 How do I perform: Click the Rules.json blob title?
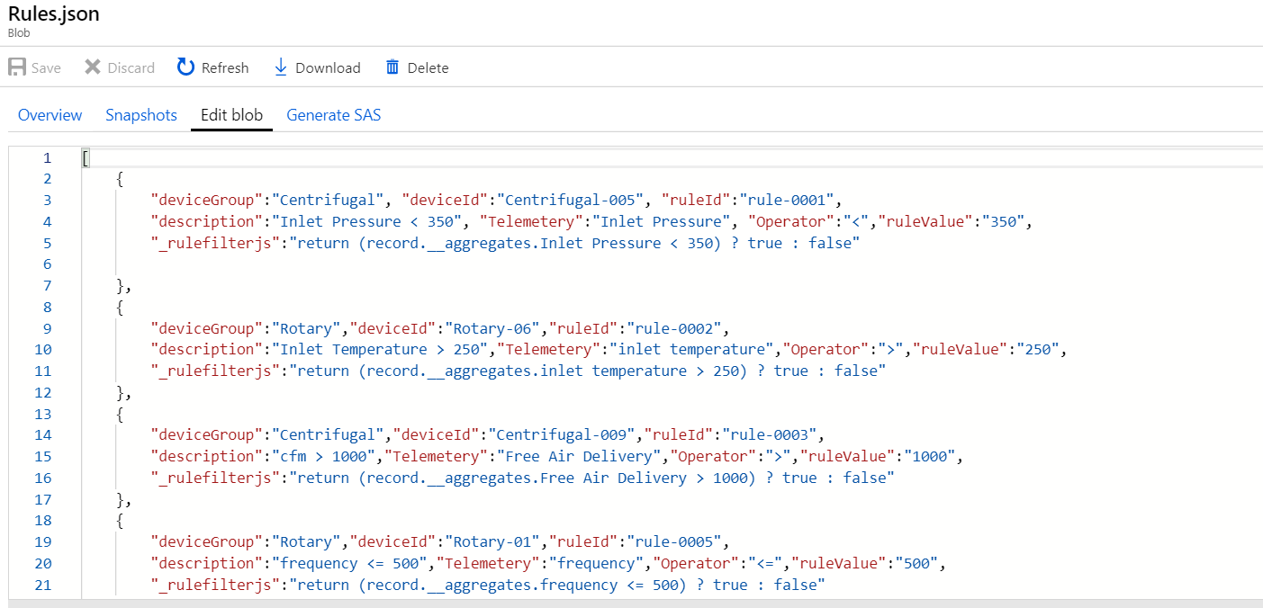(x=54, y=14)
